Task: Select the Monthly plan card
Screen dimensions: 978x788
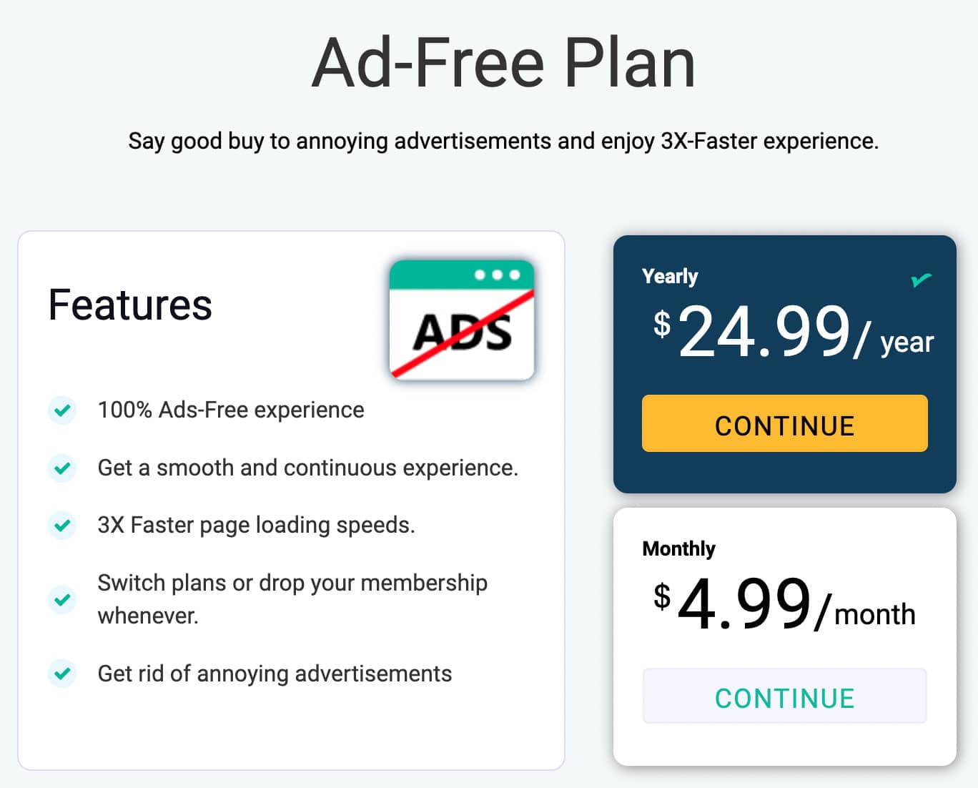Action: 784,636
